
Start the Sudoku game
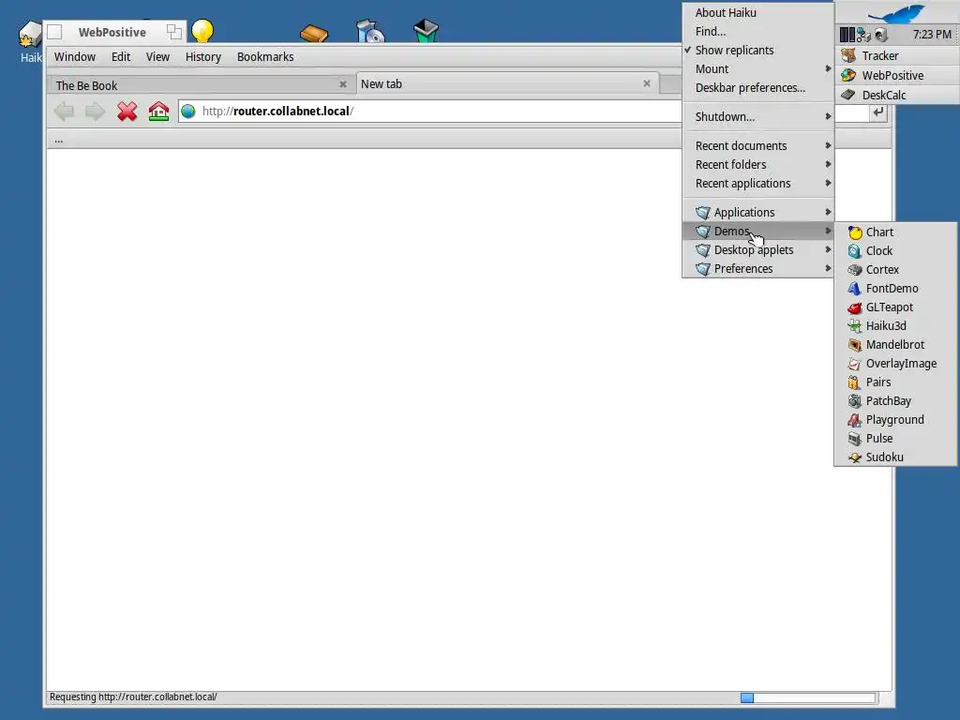[895, 457]
